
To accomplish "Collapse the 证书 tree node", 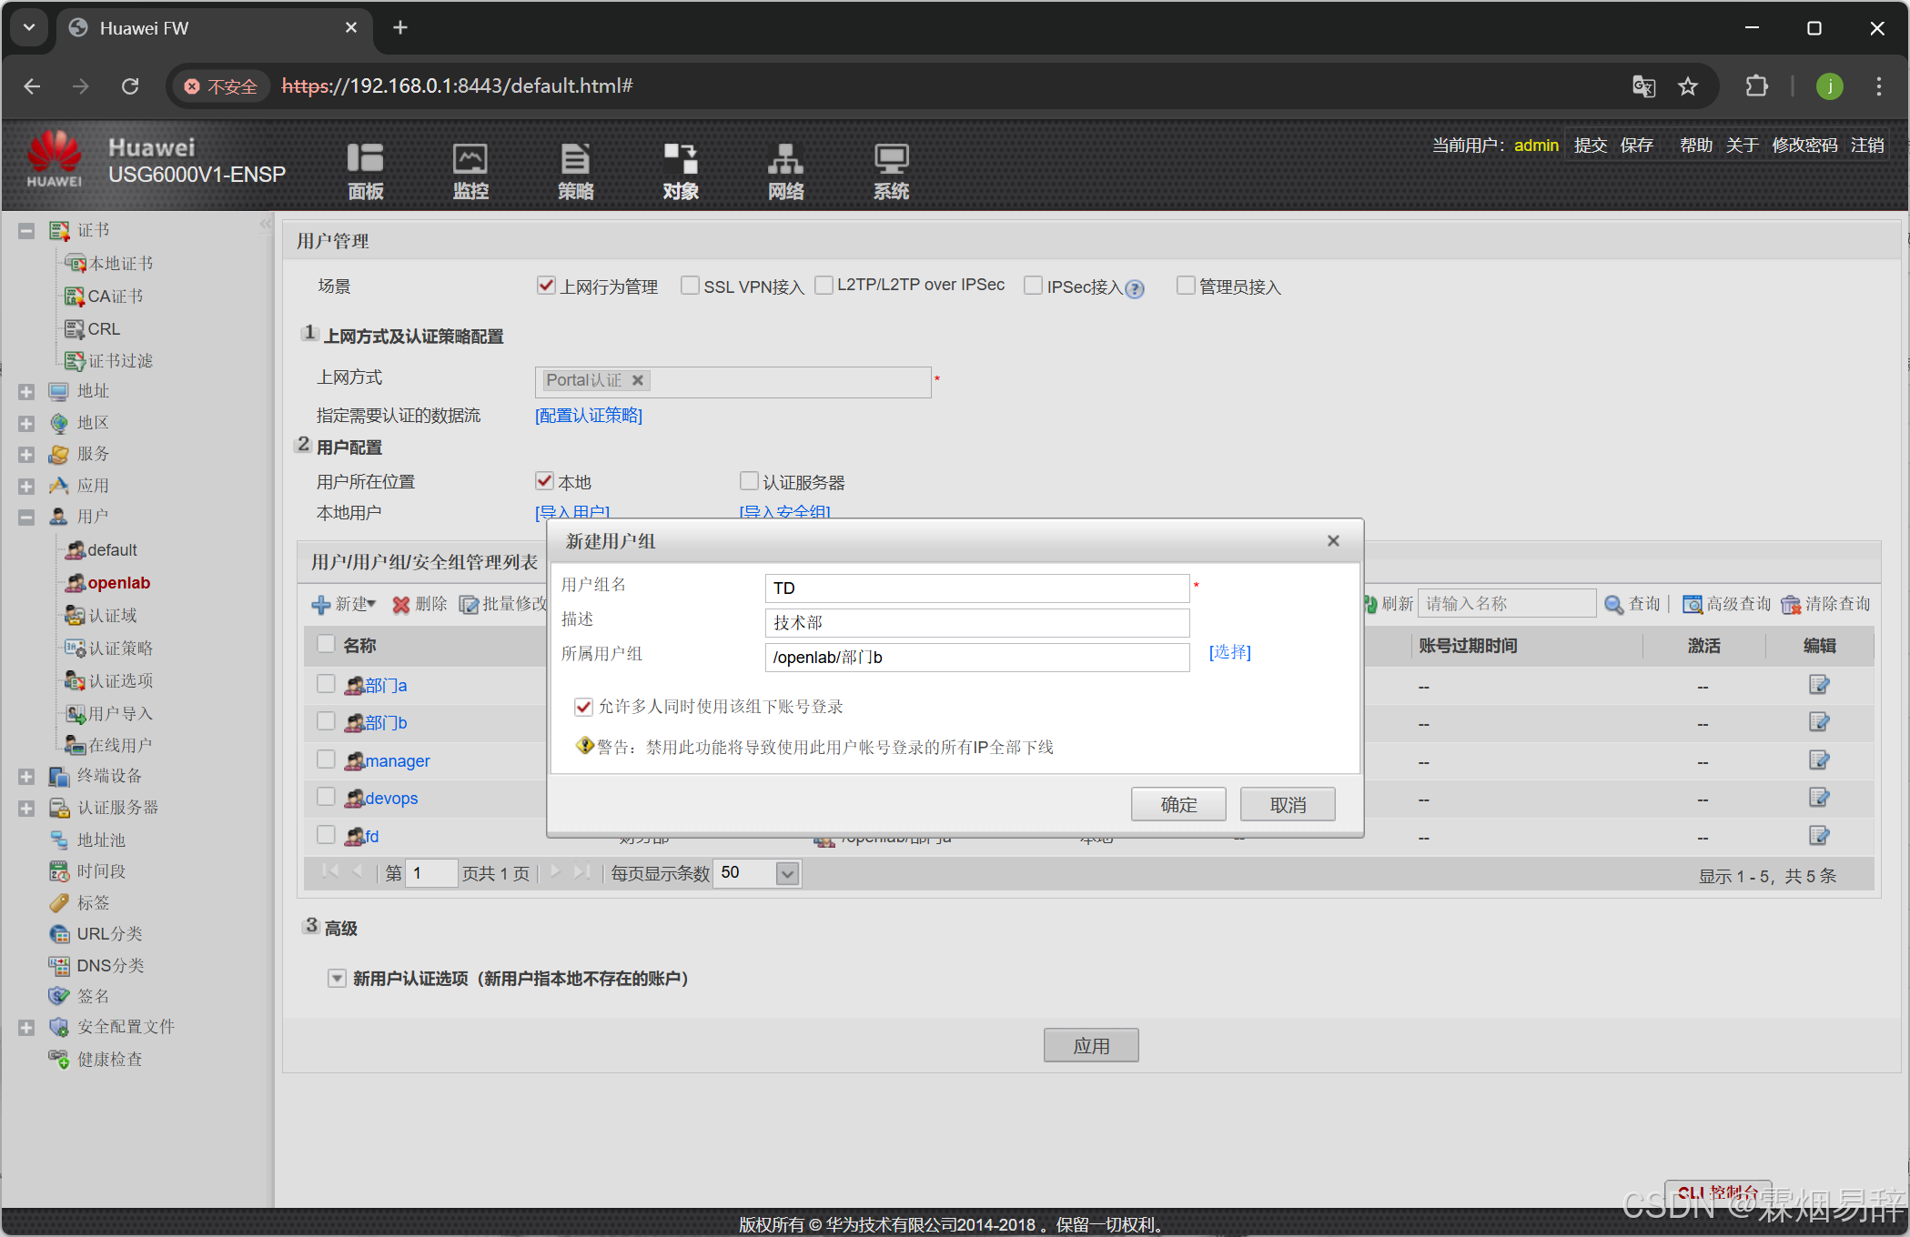I will pyautogui.click(x=26, y=231).
